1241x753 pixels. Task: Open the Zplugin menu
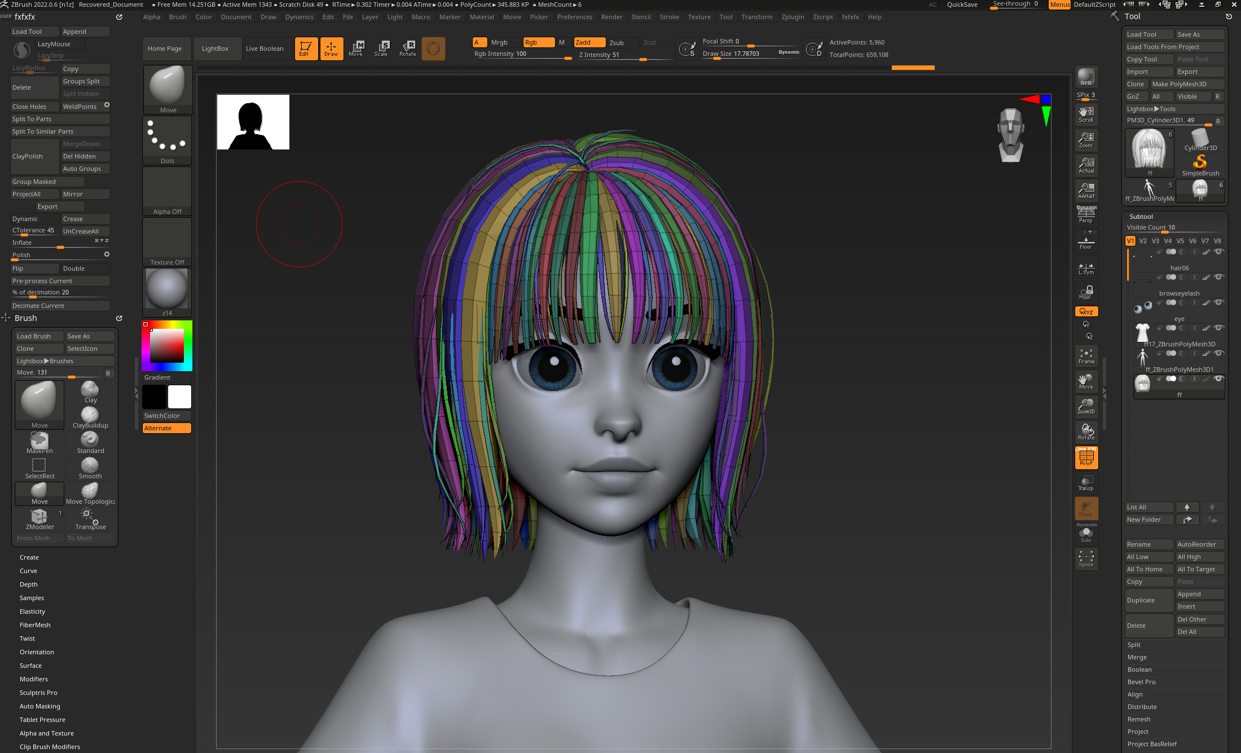tap(793, 17)
